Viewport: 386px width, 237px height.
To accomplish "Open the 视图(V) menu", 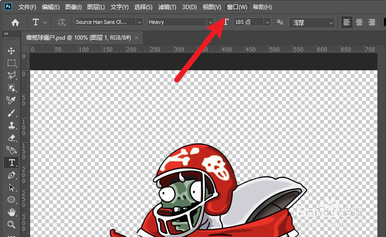I will coord(212,7).
